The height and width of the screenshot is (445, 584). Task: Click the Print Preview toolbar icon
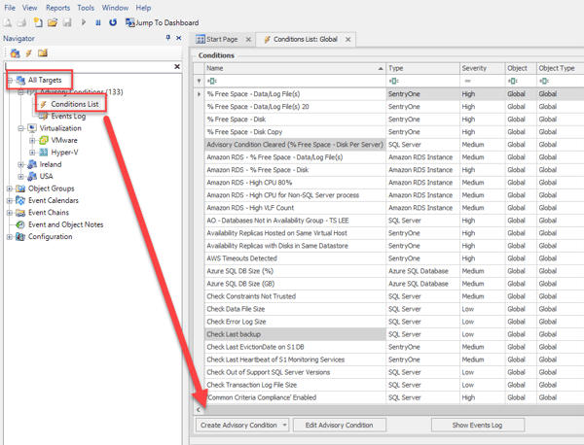pos(8,22)
